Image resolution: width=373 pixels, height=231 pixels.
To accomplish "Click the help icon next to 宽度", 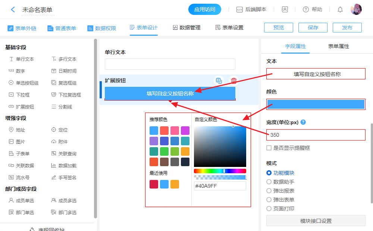I will tap(303, 122).
